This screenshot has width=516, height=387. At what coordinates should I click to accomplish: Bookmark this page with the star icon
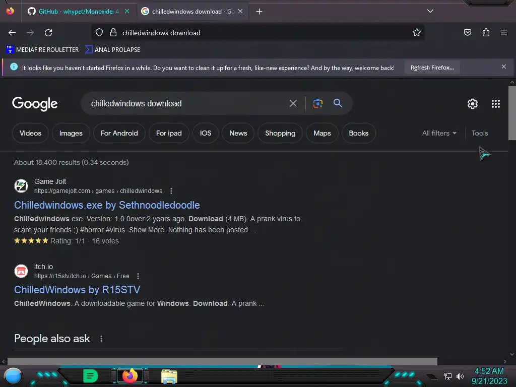tap(417, 33)
